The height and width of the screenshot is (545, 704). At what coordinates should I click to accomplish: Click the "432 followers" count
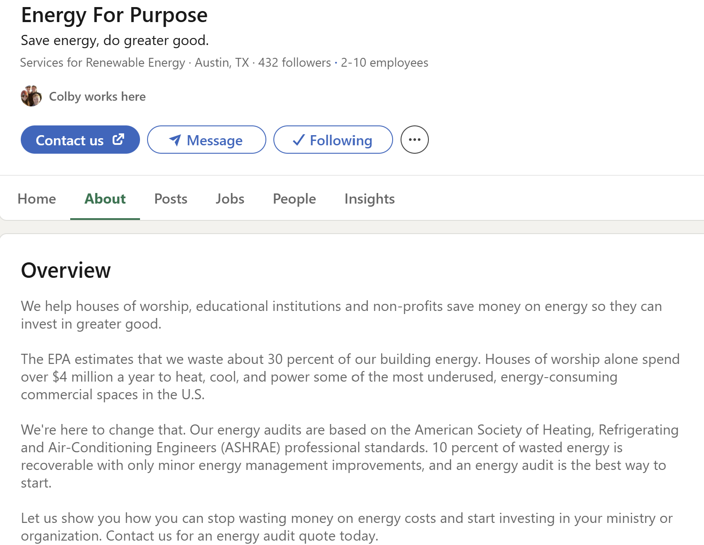[294, 63]
